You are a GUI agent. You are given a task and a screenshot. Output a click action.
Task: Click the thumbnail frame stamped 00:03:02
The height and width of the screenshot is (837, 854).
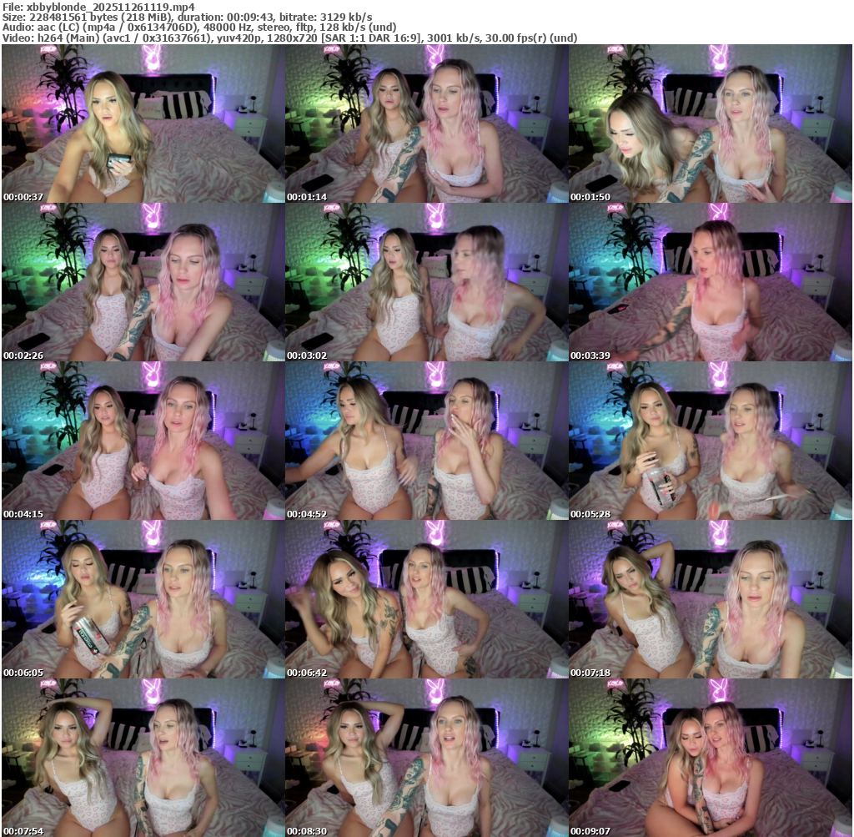pyautogui.click(x=426, y=282)
